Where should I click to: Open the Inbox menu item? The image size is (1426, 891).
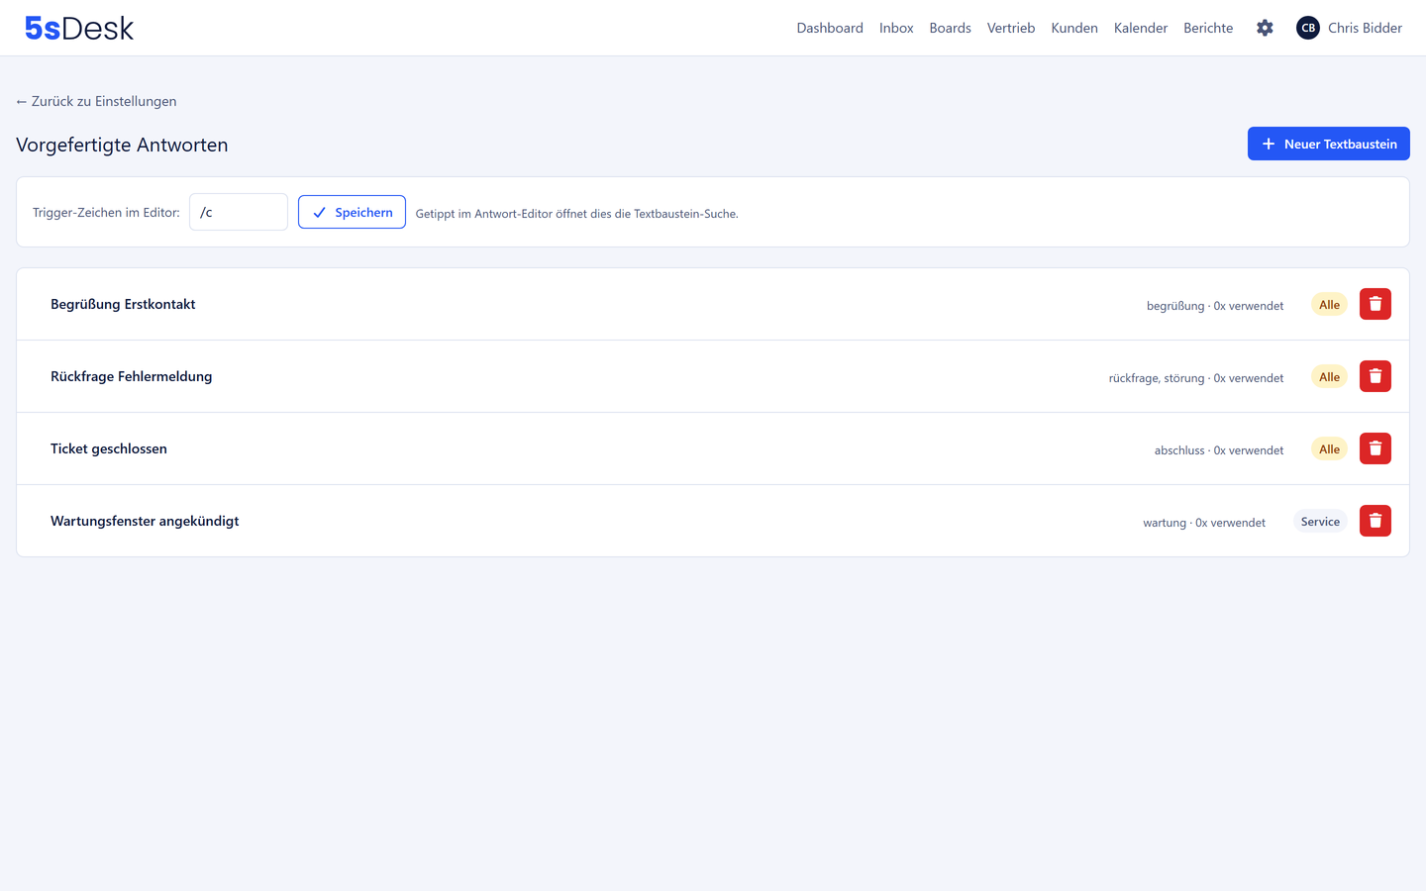[896, 28]
